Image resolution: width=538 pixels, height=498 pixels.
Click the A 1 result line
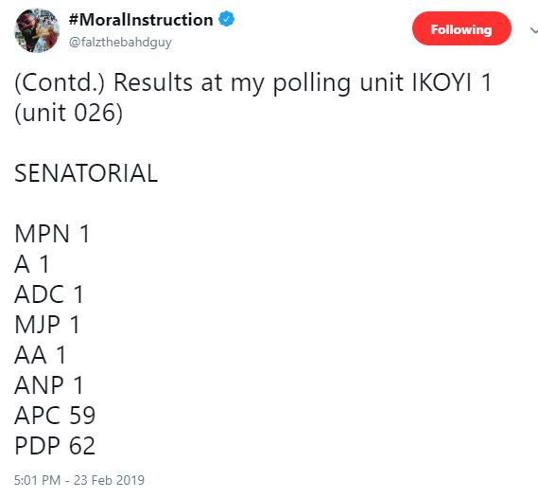coord(32,264)
